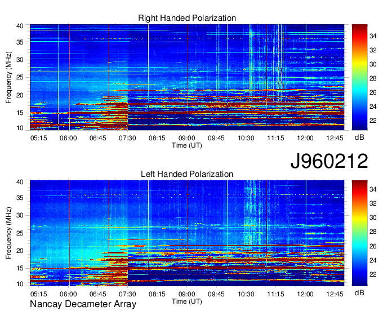Click the 06:45 tick of the Right Handed plot
This screenshot has width=383, height=311.
tap(97, 138)
